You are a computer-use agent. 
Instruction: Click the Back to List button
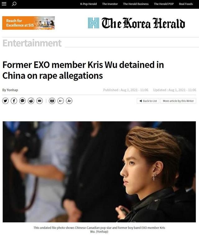[148, 101]
